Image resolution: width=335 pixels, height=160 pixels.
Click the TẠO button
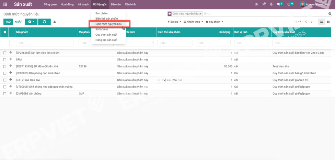tap(8, 22)
